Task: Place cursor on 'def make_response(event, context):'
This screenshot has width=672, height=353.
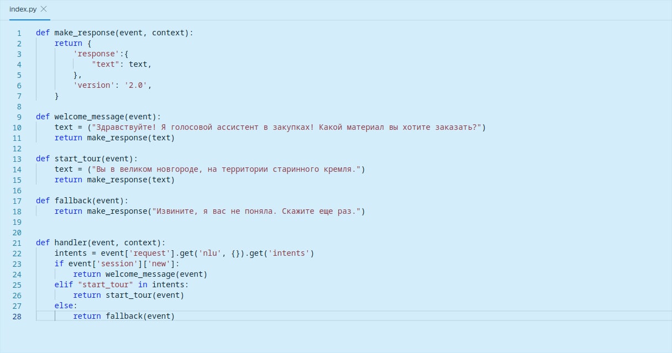Action: click(x=115, y=33)
